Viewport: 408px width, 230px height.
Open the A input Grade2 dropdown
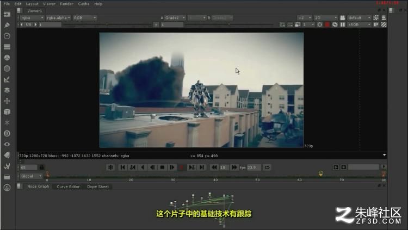175,18
